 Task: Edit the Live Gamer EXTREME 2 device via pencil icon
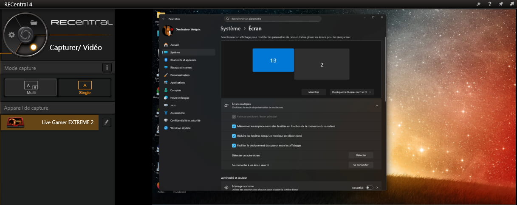tap(107, 122)
